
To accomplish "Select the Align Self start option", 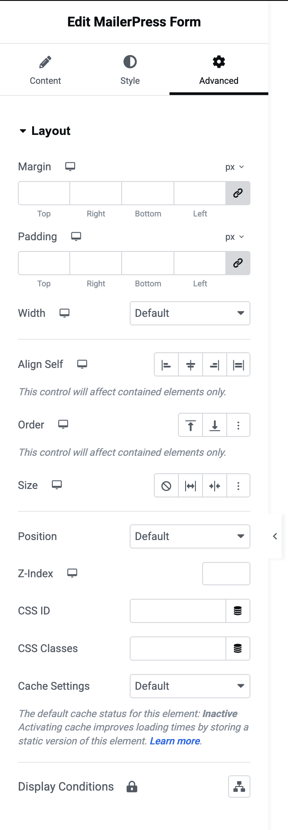I will point(166,364).
